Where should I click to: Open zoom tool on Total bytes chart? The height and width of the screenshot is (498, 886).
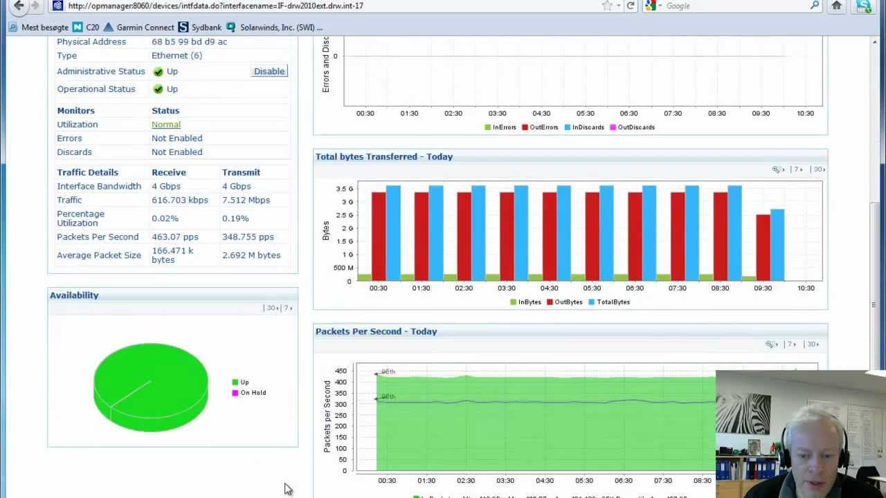[x=778, y=169]
